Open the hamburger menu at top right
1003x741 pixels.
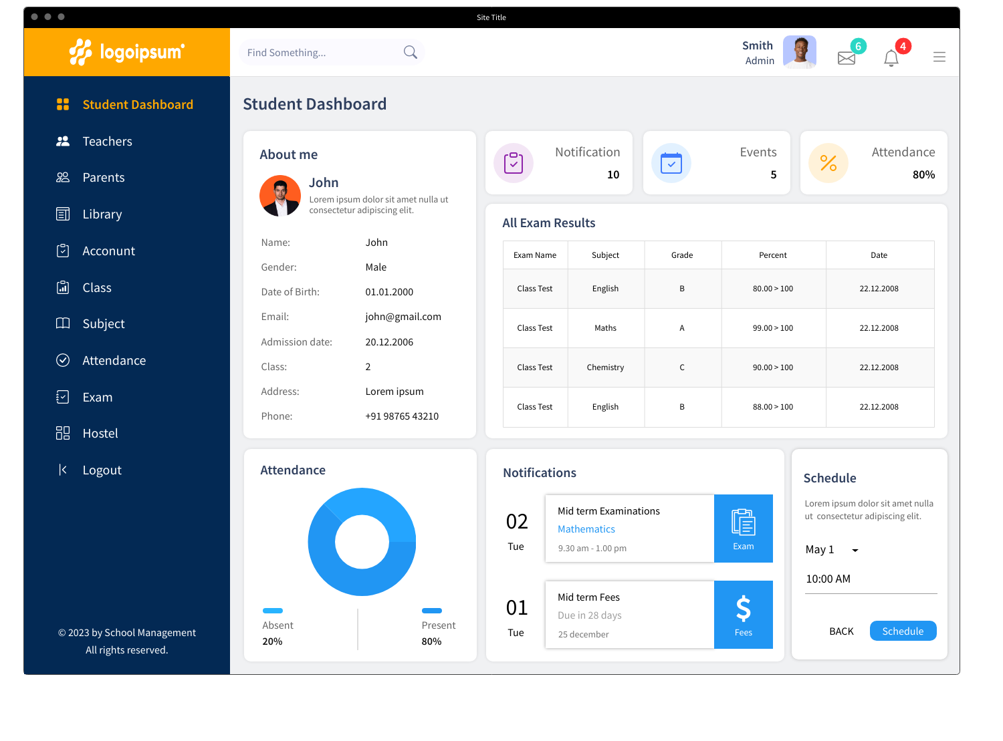coord(939,57)
